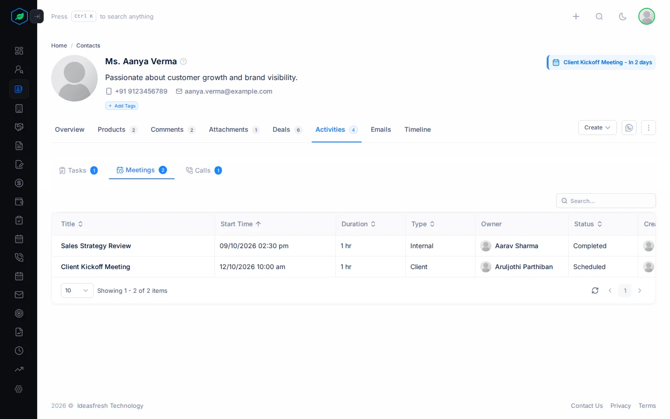Open the Contact Us footer link

587,406
